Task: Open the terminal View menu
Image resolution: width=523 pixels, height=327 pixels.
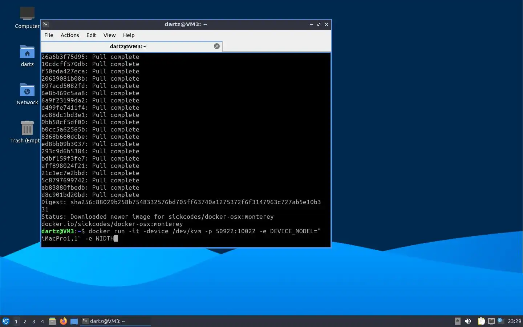Action: coord(109,35)
